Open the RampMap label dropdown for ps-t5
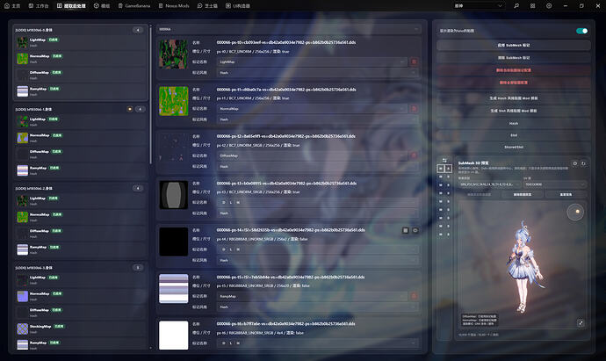Image resolution: width=606 pixels, height=361 pixels. [312, 296]
